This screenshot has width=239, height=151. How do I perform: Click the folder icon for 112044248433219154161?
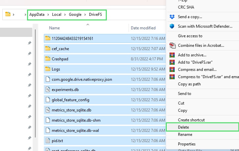click(x=48, y=38)
